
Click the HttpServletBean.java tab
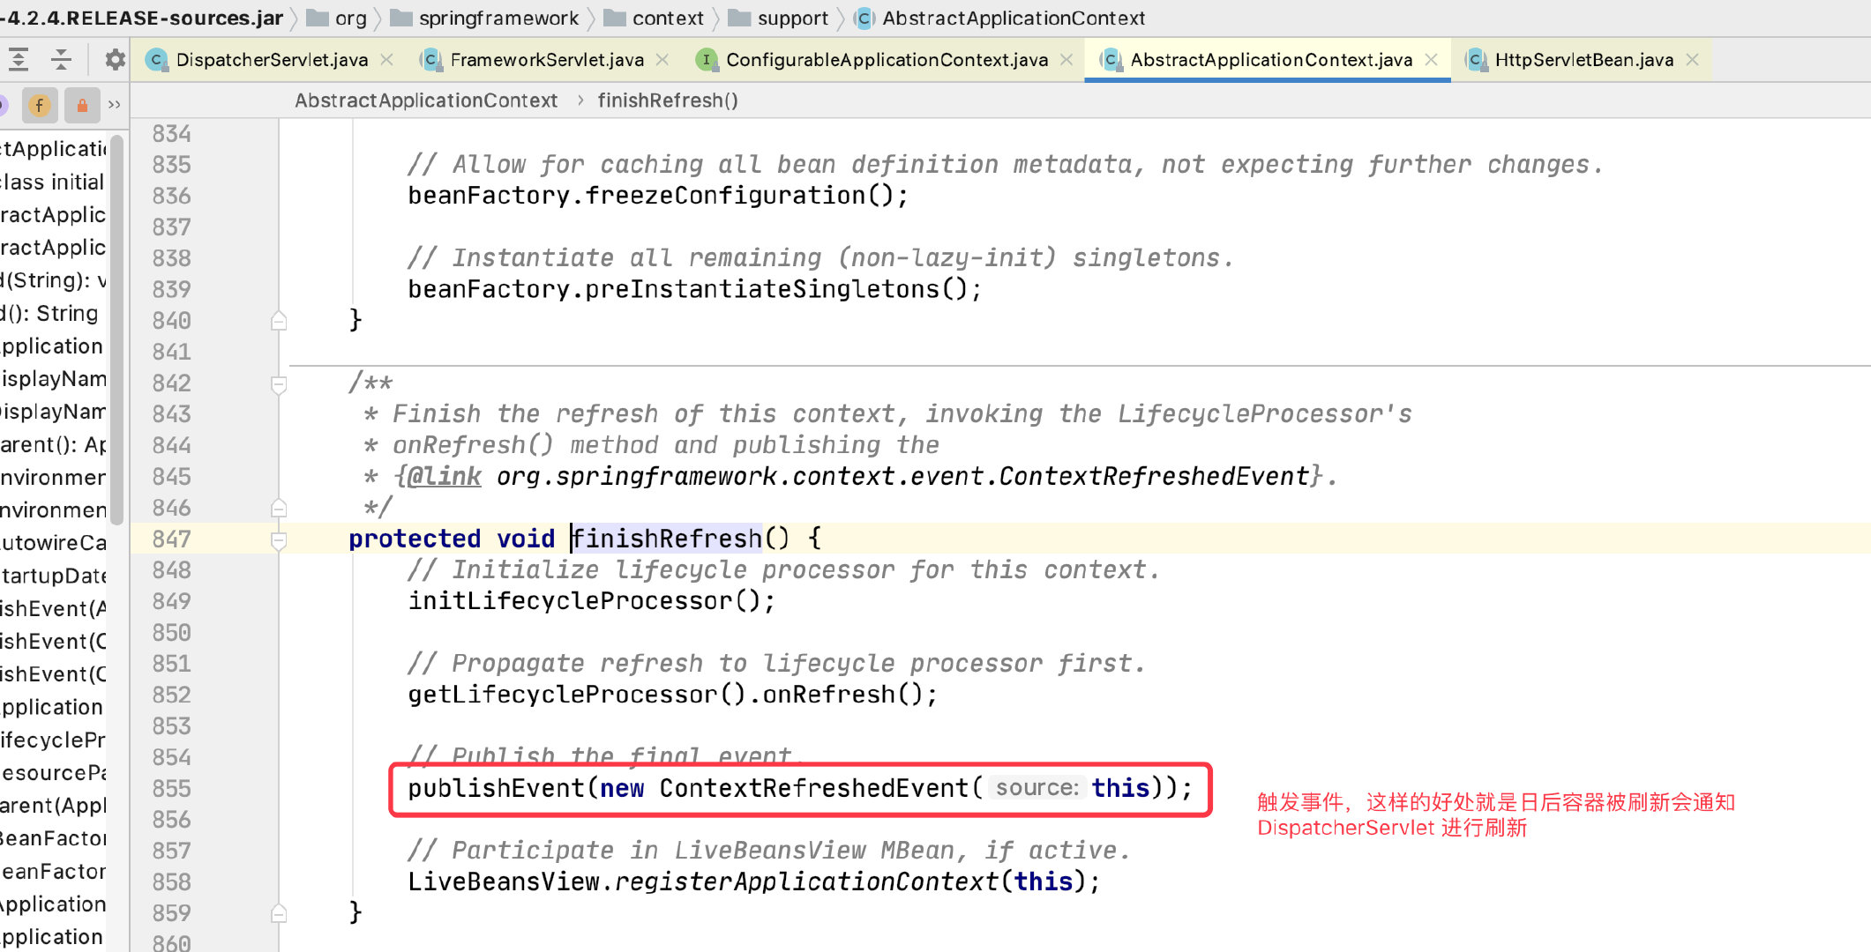click(x=1579, y=58)
